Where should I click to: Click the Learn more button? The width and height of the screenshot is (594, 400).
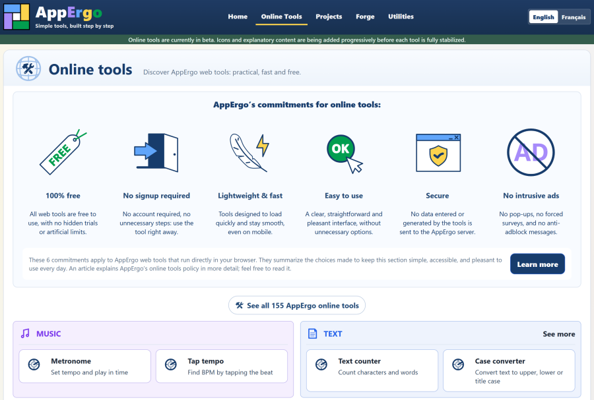pos(537,264)
